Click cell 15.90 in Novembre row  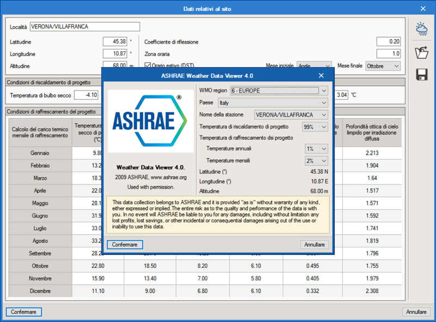click(x=98, y=278)
